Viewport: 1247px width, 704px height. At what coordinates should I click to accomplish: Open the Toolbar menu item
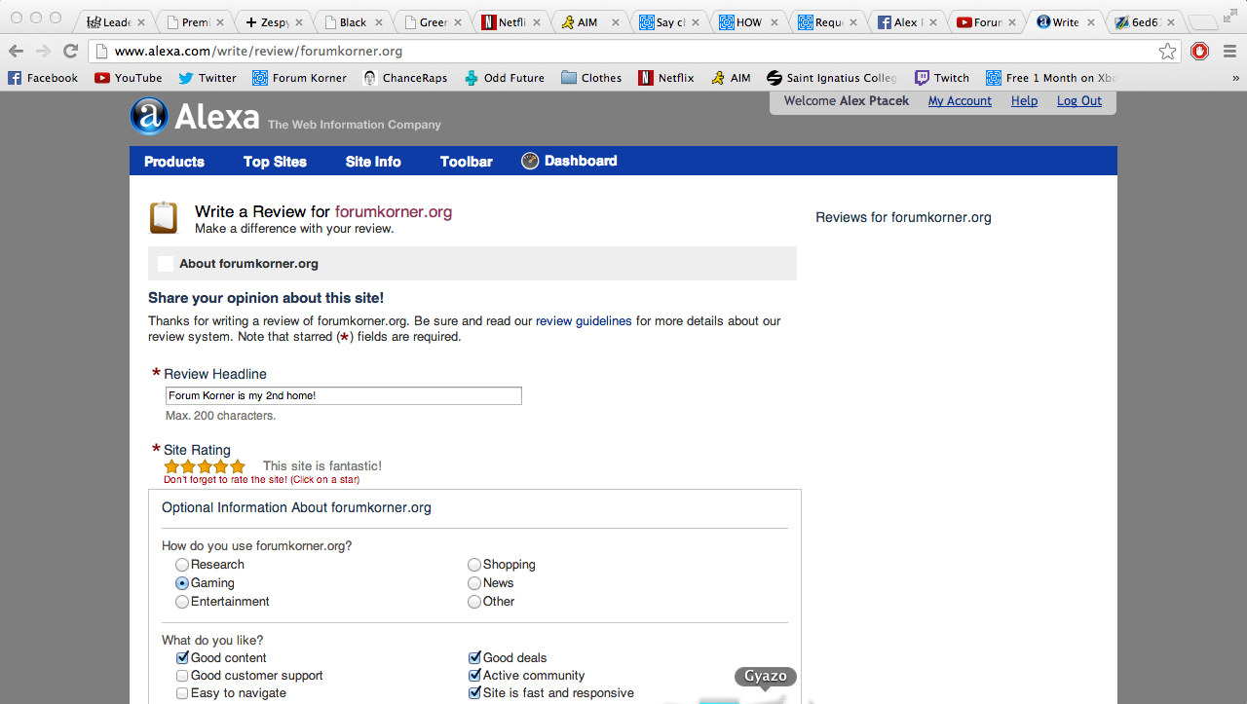[x=466, y=162]
